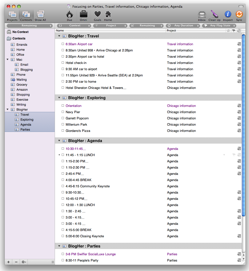249x271 pixels.
Task: Click the repeat column header icon
Action: (229, 30)
